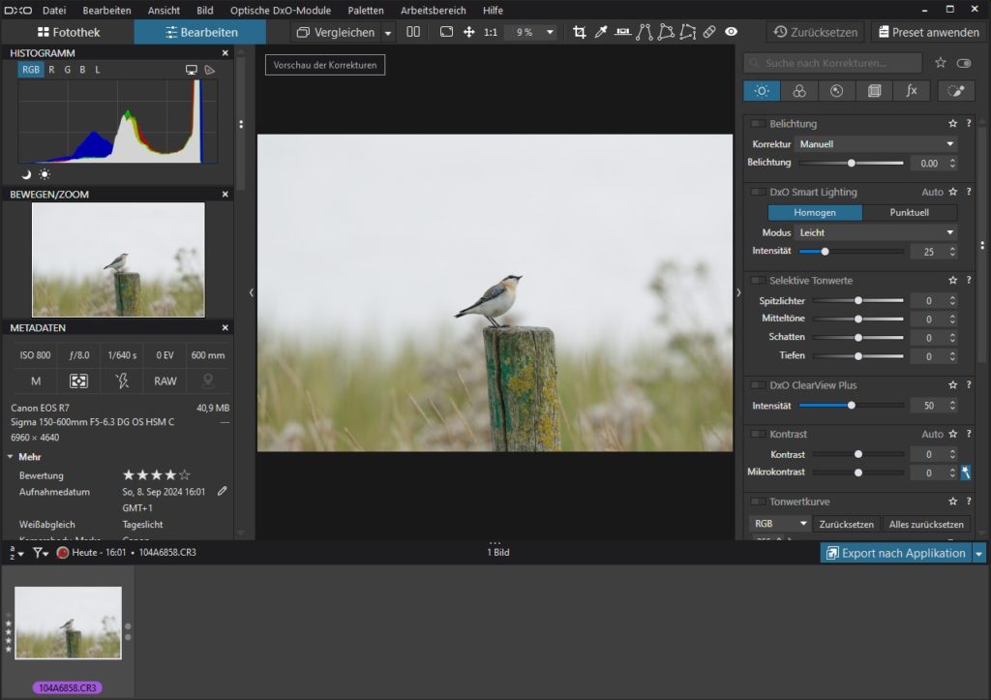Click the edit pencil next to Aufnahmedatum
Image resolution: width=991 pixels, height=700 pixels.
point(223,492)
